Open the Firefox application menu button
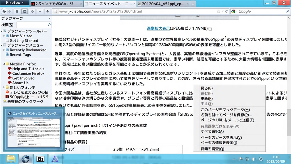 click(15, 3)
